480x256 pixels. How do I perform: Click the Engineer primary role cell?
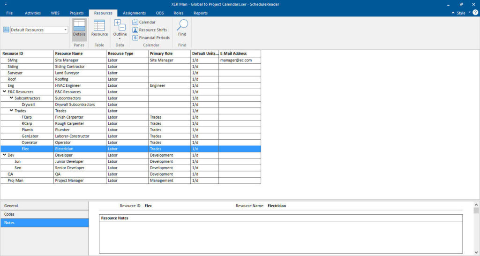pyautogui.click(x=170, y=85)
